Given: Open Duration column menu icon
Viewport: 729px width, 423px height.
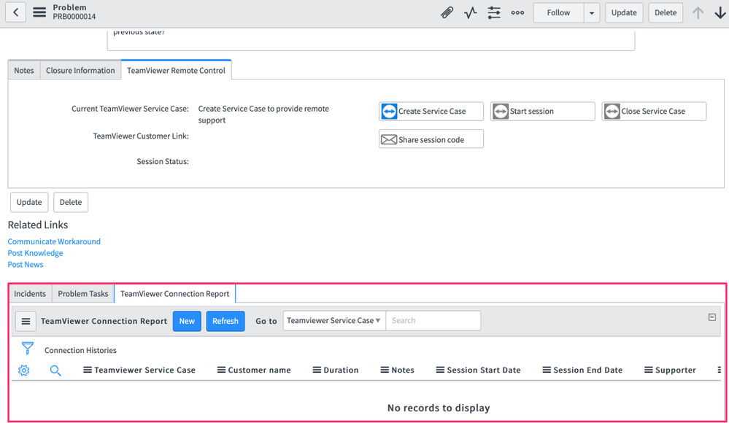Looking at the screenshot, I should [x=317, y=370].
